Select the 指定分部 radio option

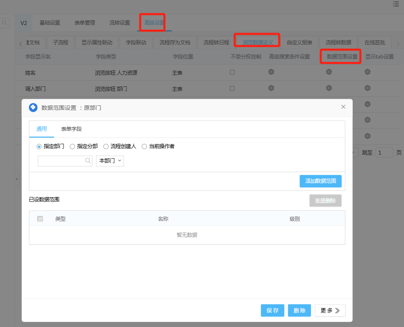tap(73, 147)
